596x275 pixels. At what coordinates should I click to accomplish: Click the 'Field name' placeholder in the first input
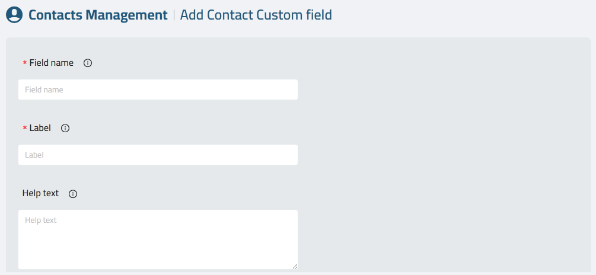pos(44,89)
